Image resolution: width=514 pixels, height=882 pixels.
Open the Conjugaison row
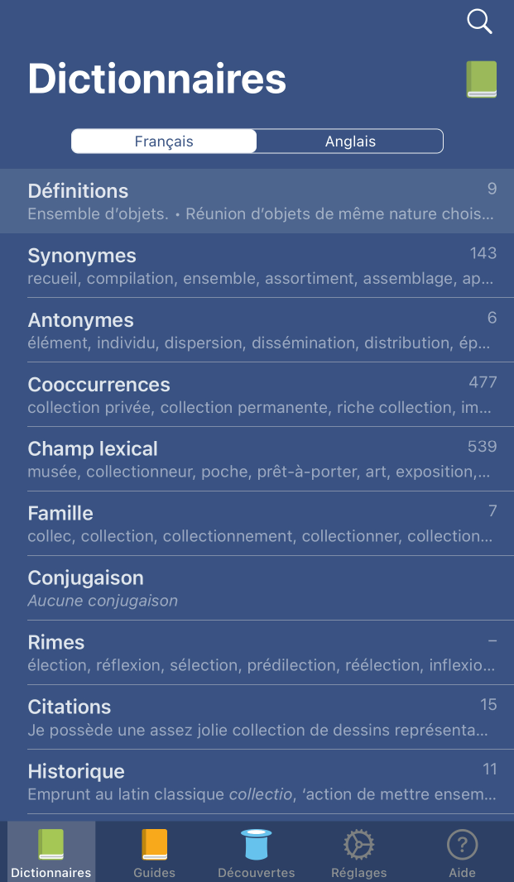click(x=257, y=588)
